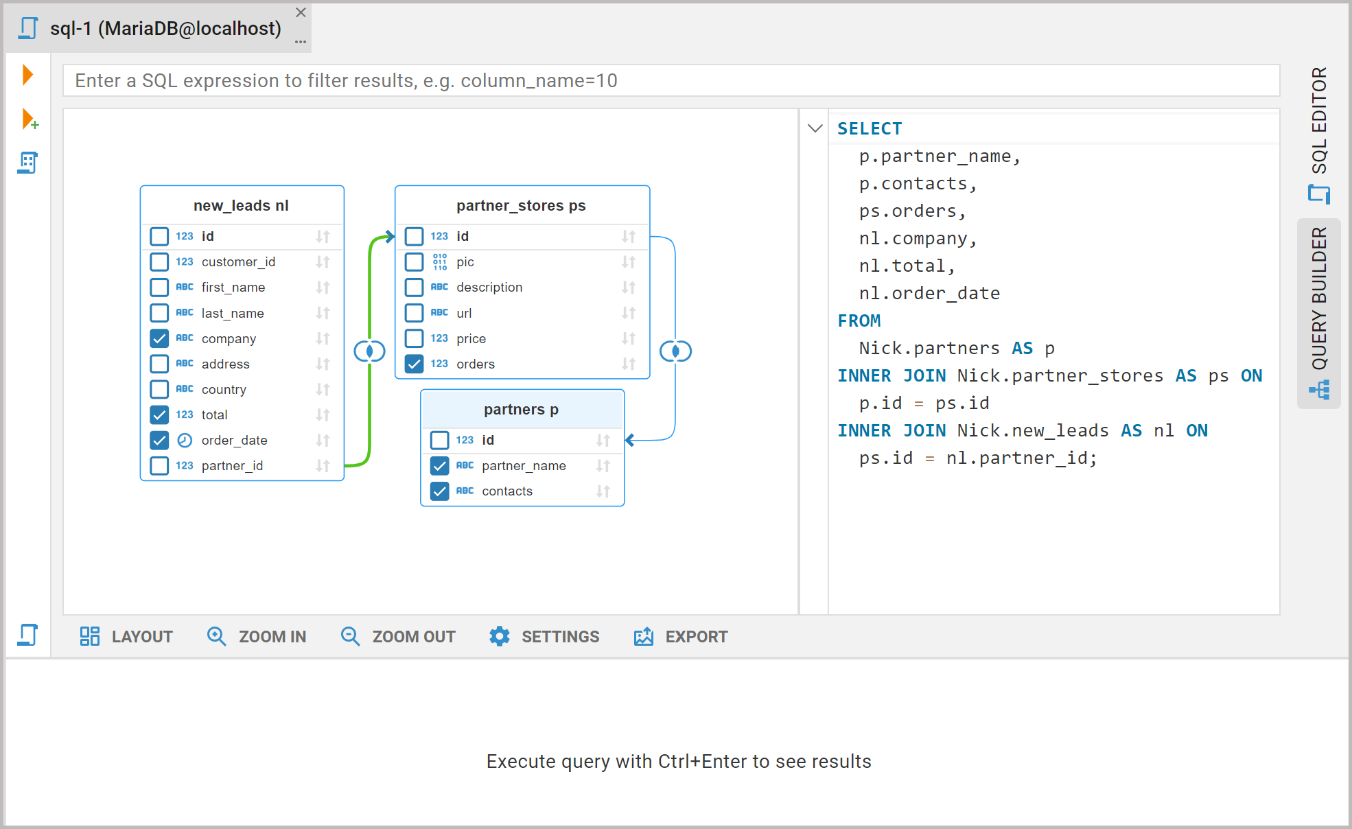Click sort icon for total row

[323, 415]
